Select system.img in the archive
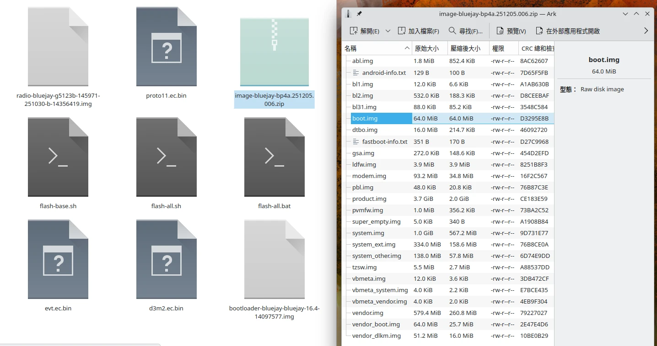The image size is (657, 346). click(x=368, y=233)
